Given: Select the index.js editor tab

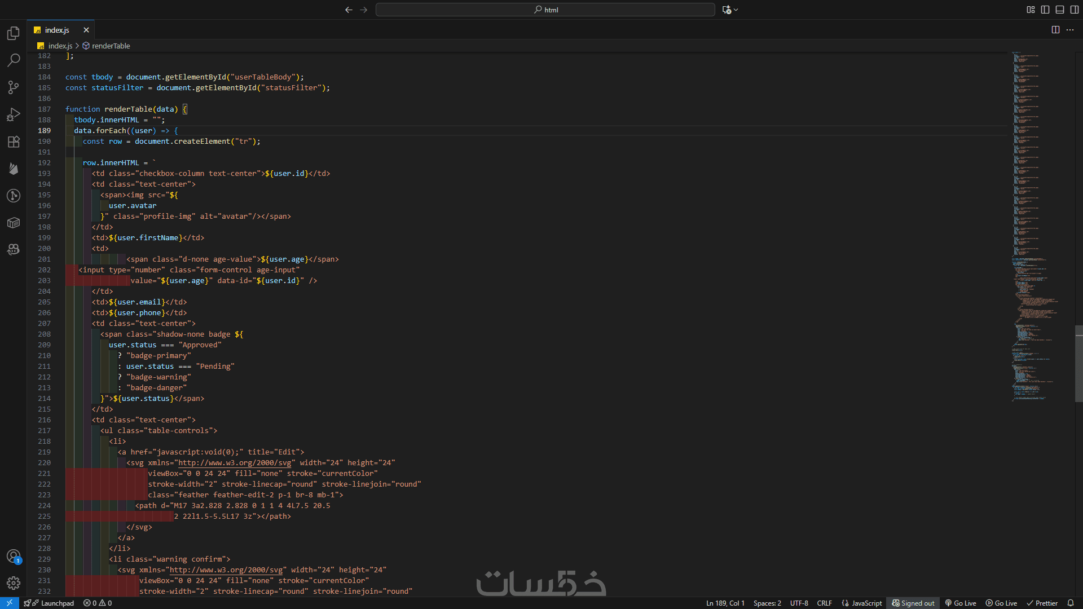Looking at the screenshot, I should pos(56,30).
